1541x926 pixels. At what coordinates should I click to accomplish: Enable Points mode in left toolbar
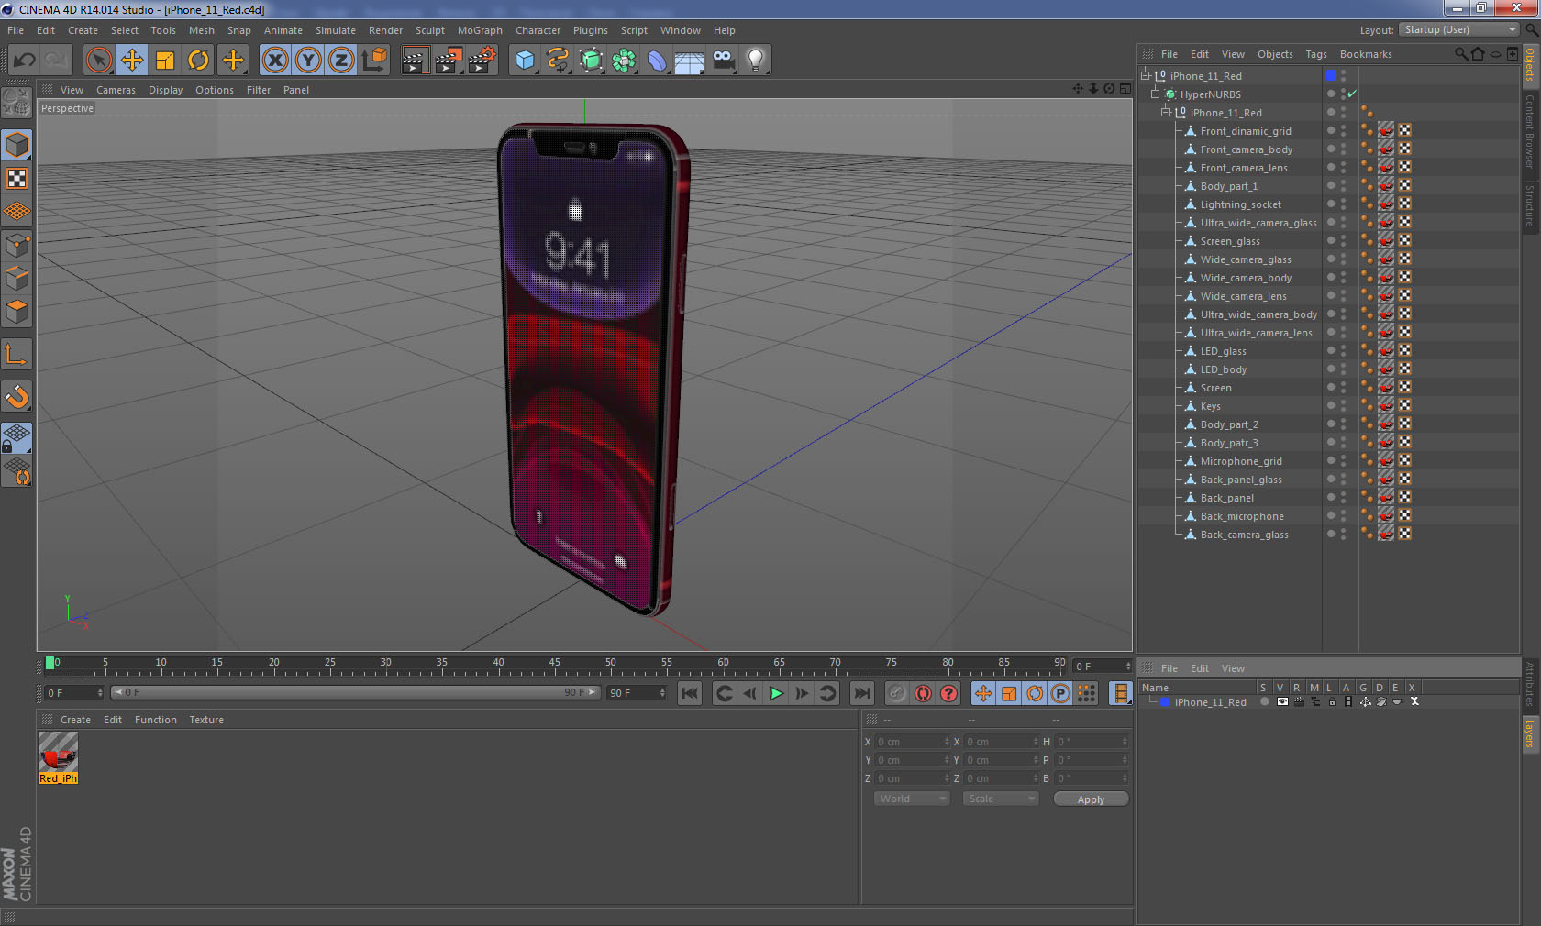(x=17, y=246)
